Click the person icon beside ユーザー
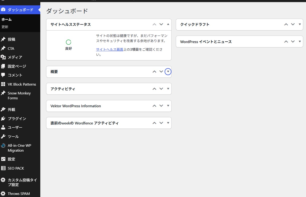The width and height of the screenshot is (306, 197). pyautogui.click(x=3, y=127)
